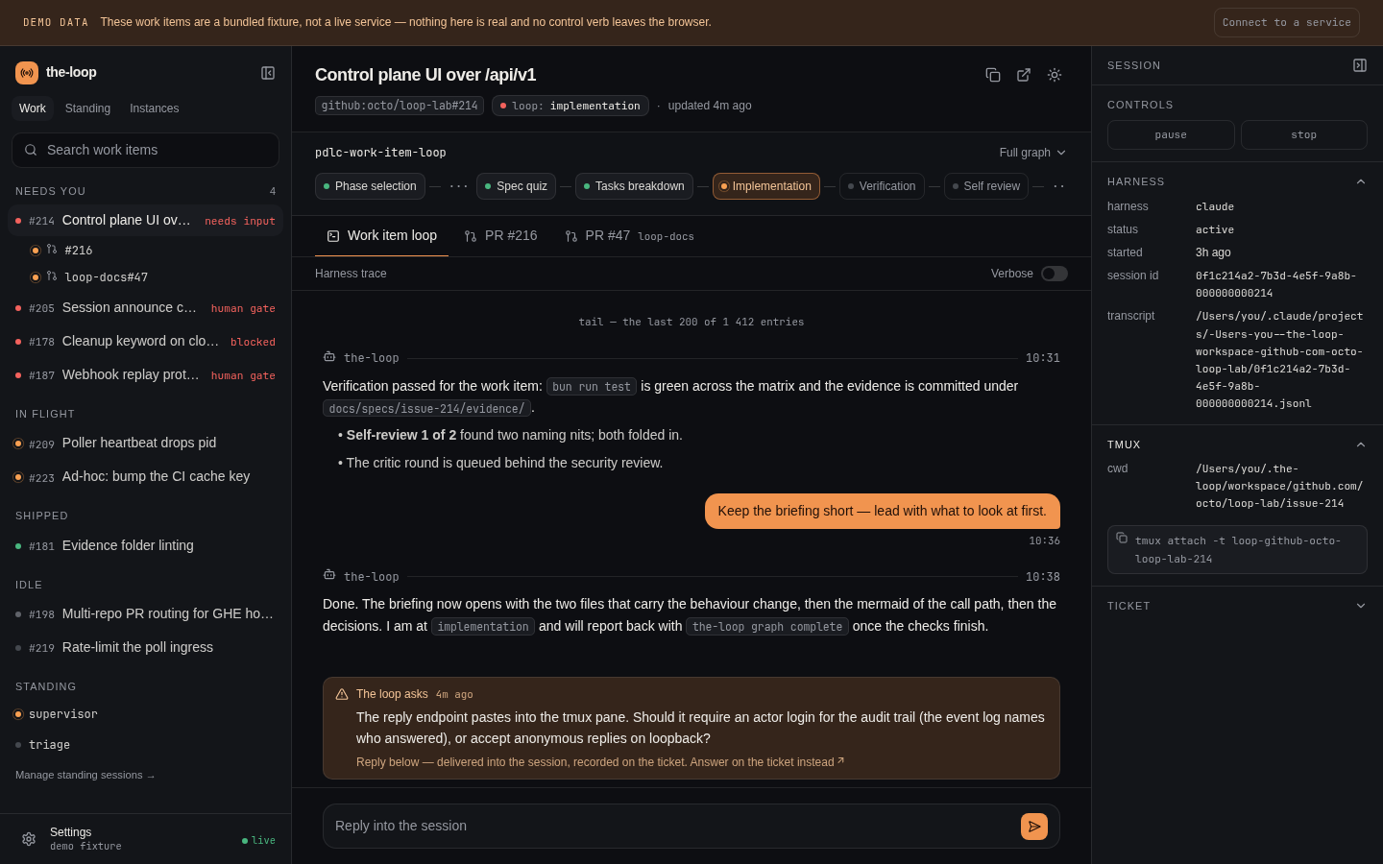Pause the session
The width and height of the screenshot is (1383, 864).
[x=1171, y=135]
